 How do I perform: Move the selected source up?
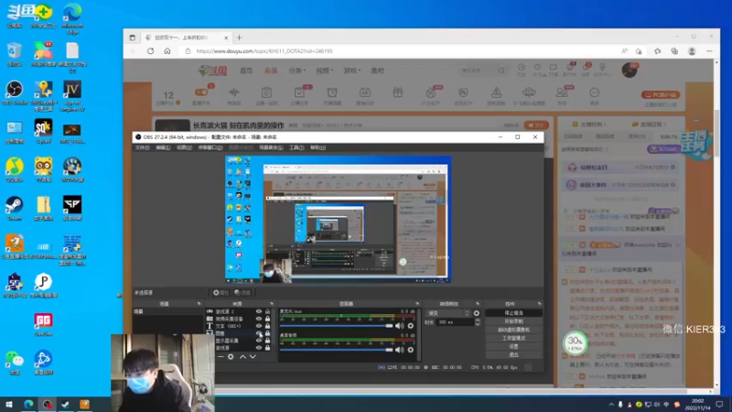[x=242, y=357]
